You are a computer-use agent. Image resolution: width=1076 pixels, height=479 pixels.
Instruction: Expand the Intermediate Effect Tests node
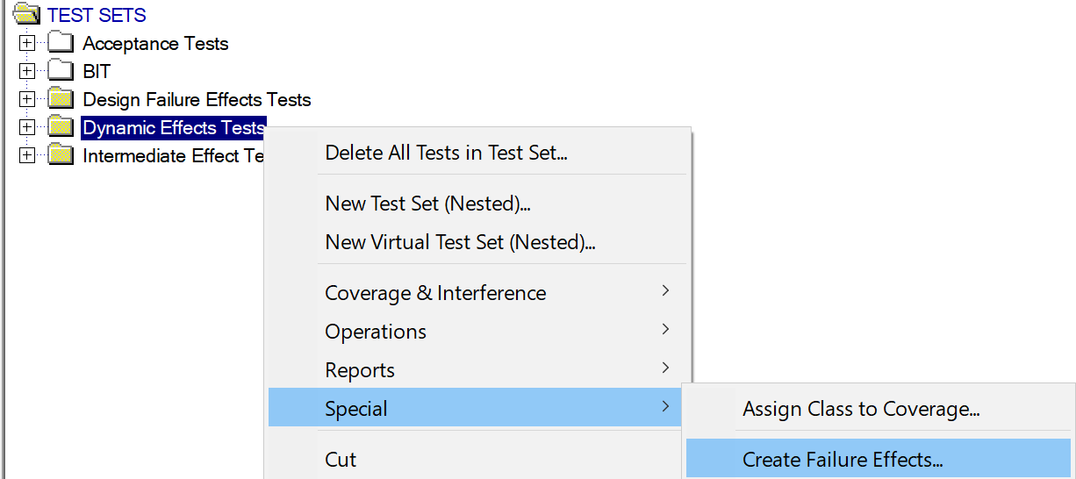pos(27,154)
